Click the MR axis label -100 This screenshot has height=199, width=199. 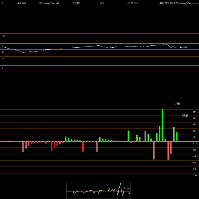(x=195, y=176)
